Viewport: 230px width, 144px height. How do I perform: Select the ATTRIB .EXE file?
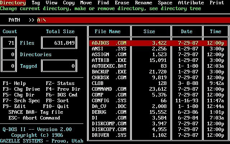(x=158, y=60)
